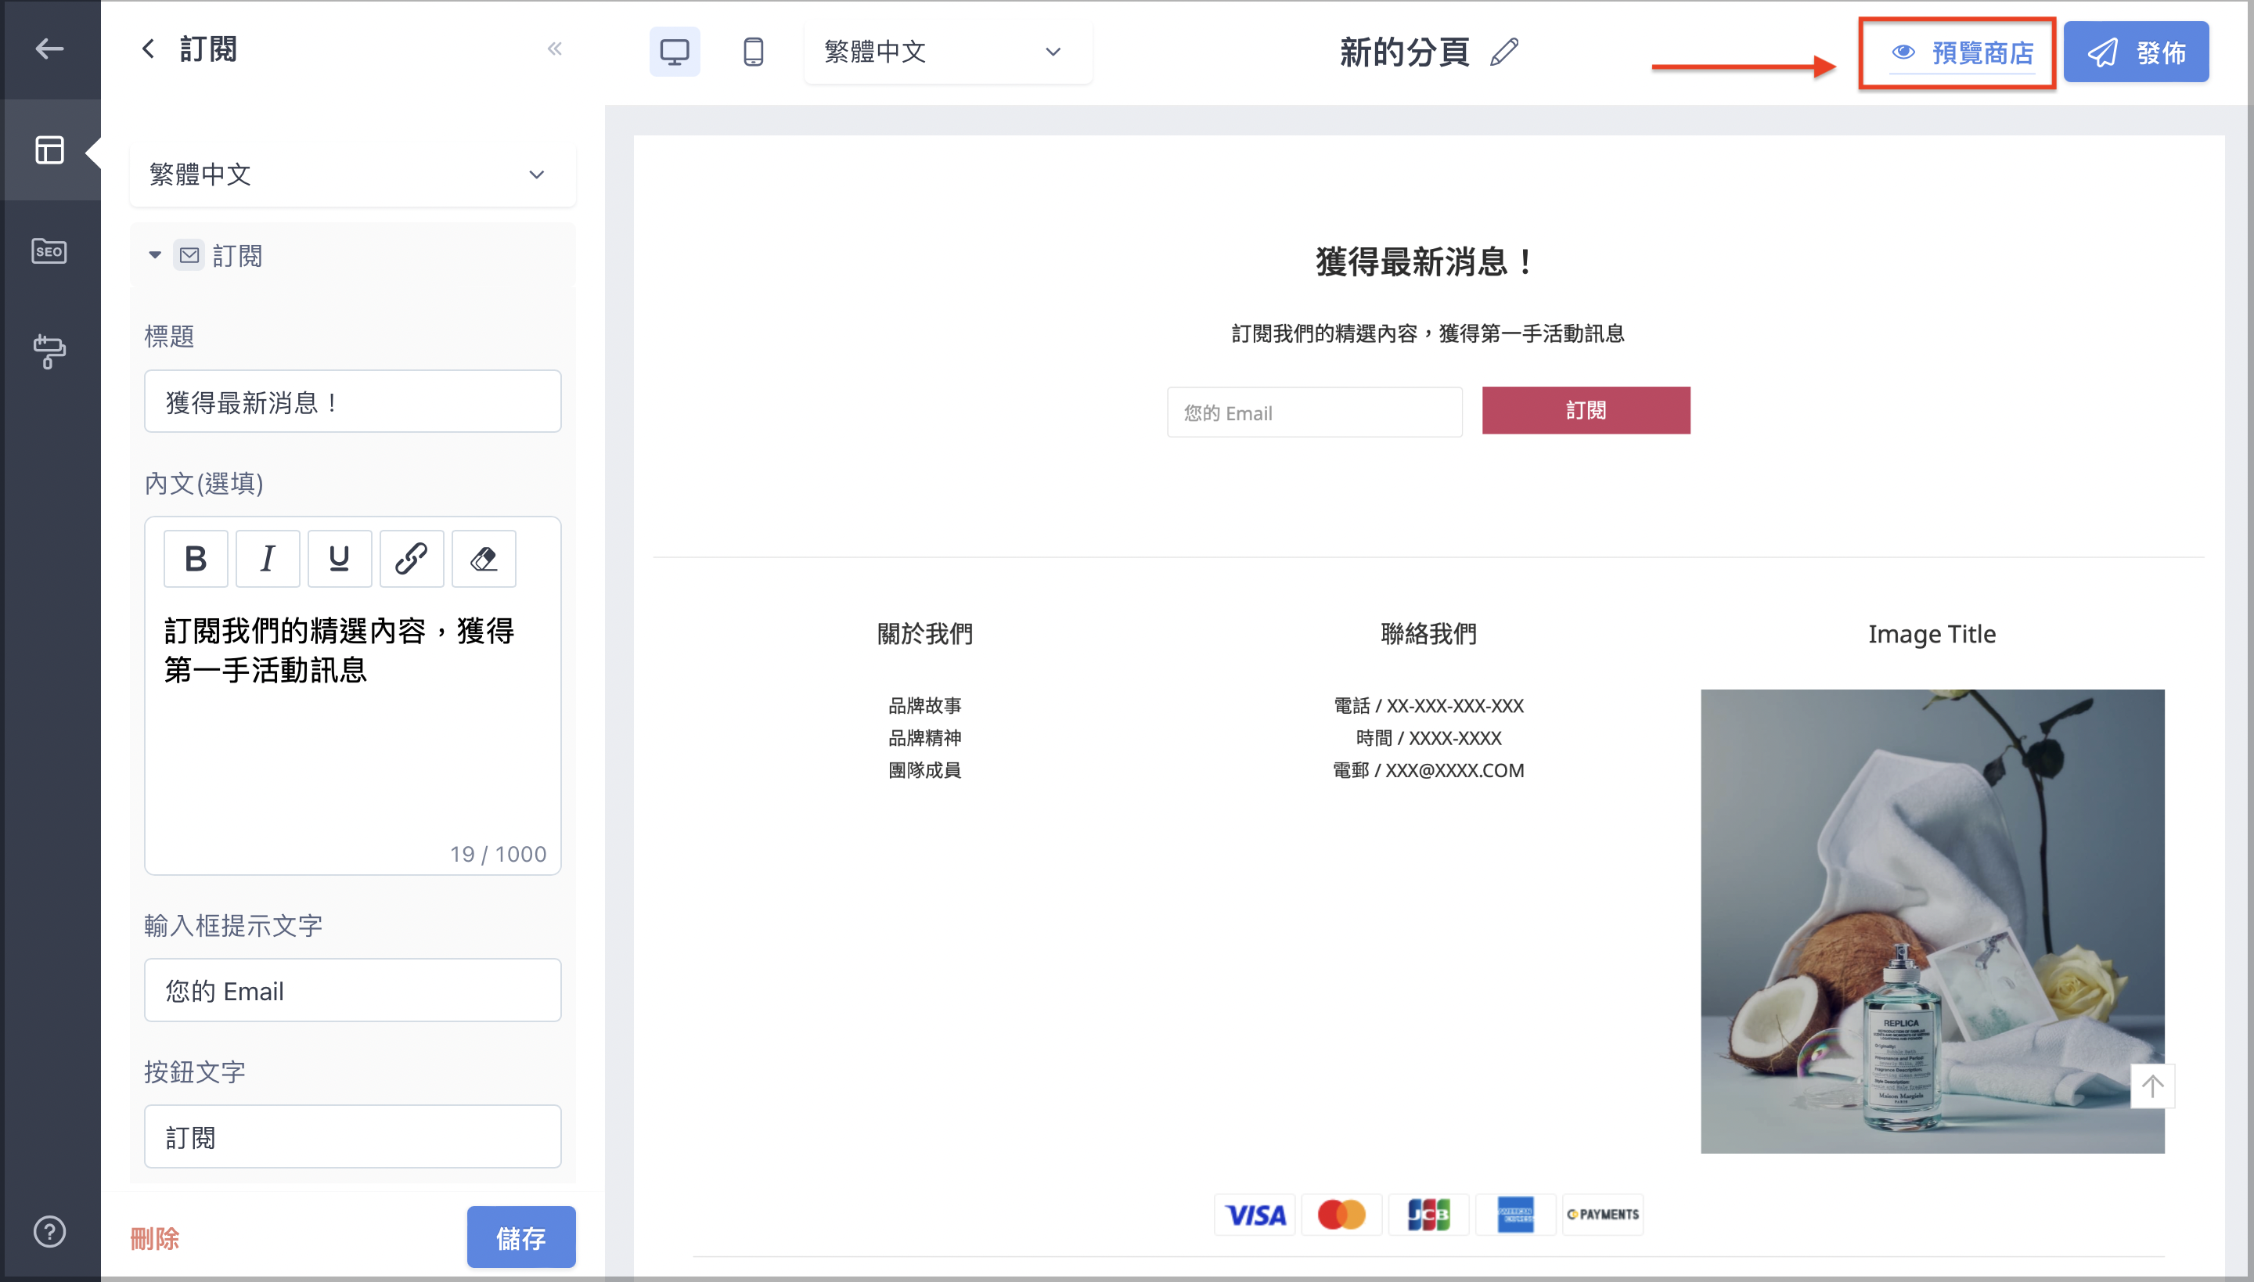Collapse the side panel with double chevron
Screen dimensions: 2254x1282
pos(555,49)
